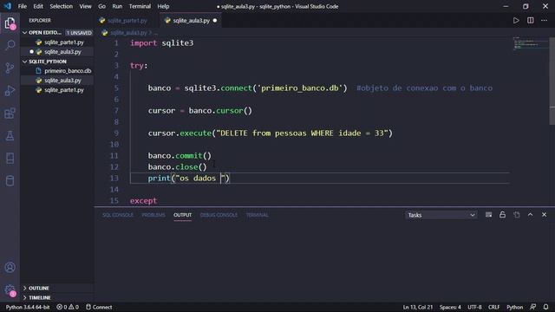Select the sqlite_aula3.py editor tab
The image size is (555, 312).
191,21
